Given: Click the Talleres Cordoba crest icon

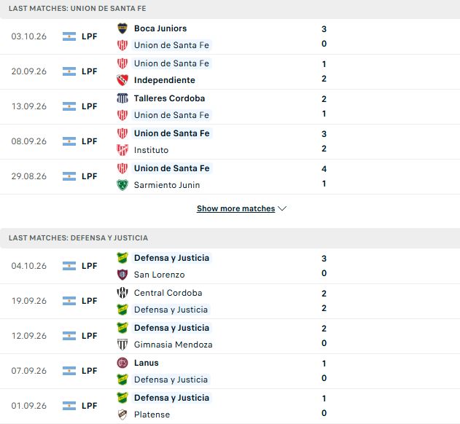Looking at the screenshot, I should (122, 98).
